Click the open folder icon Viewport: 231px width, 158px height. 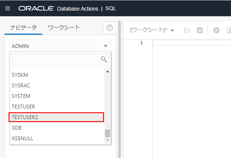187,30
